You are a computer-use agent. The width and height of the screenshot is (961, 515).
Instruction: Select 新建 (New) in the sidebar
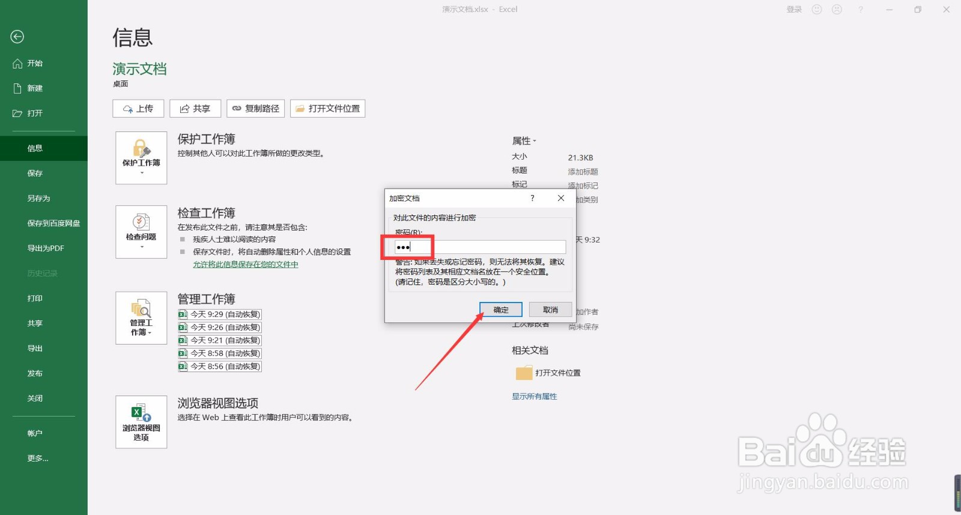tap(44, 88)
